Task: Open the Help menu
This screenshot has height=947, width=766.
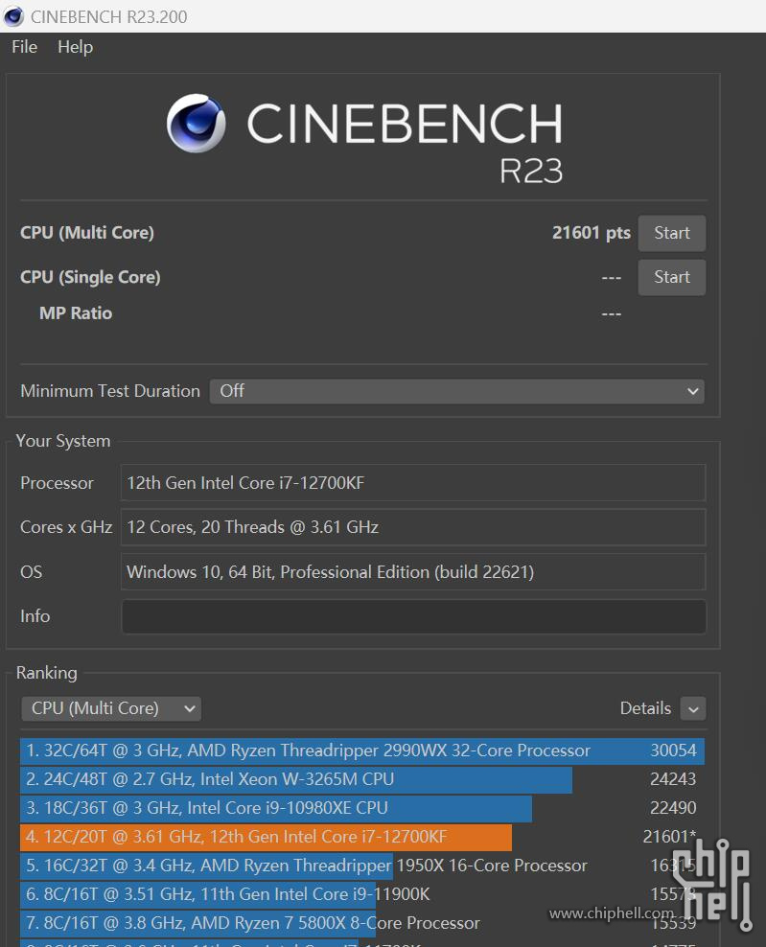Action: pos(75,47)
